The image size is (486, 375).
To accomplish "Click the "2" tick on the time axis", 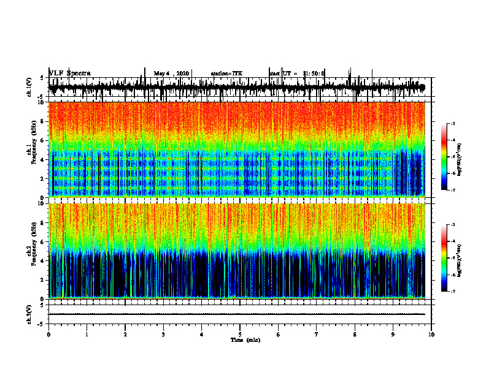I will [x=125, y=335].
